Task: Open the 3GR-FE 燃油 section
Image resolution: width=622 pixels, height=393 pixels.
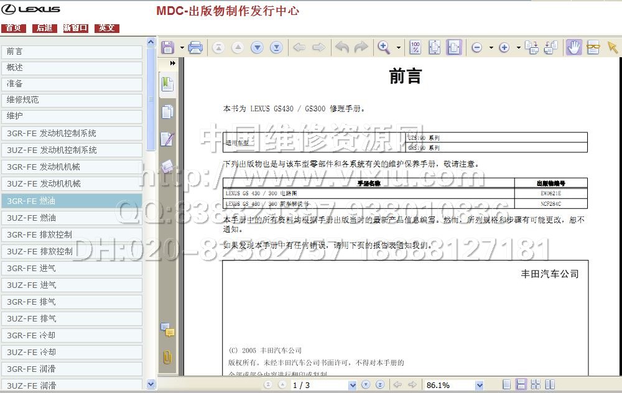Action: (x=72, y=201)
